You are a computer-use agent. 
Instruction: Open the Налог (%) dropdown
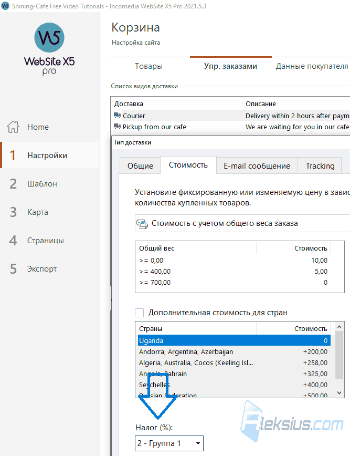pyautogui.click(x=169, y=443)
